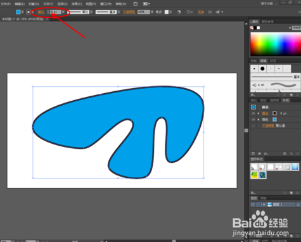The image size is (301, 242).
Task: Click the blue fill swatch in appearance panel
Action: pos(274,120)
